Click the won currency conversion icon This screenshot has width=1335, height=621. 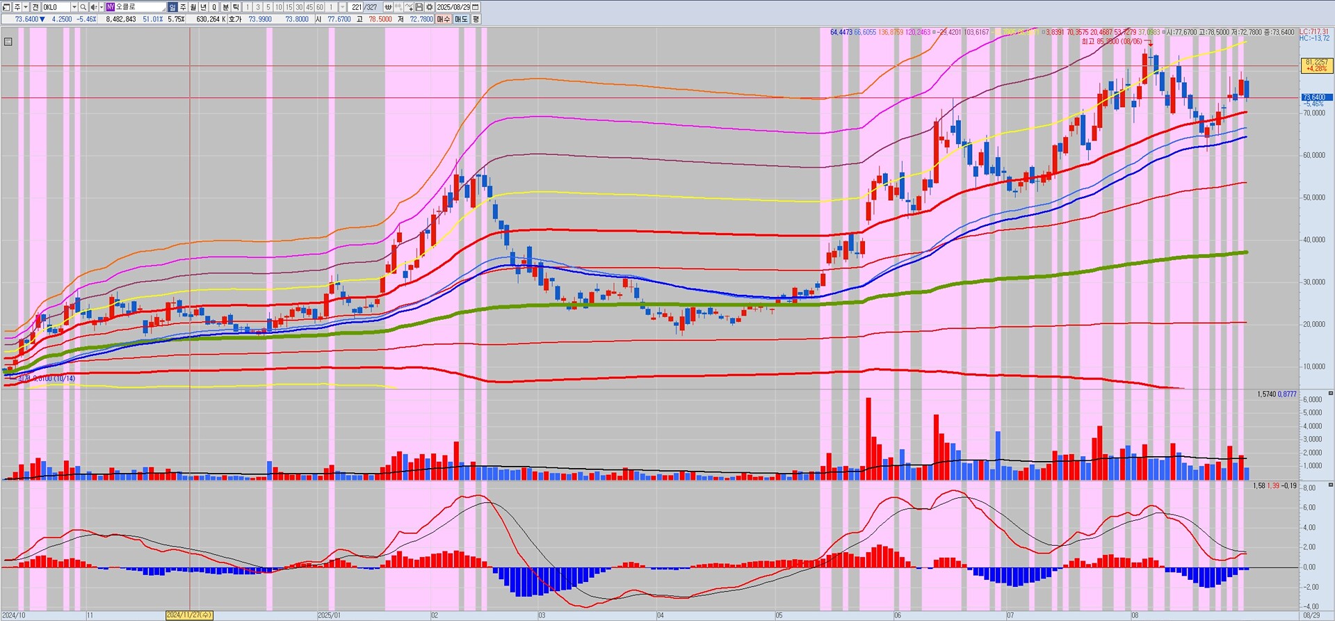[x=388, y=7]
